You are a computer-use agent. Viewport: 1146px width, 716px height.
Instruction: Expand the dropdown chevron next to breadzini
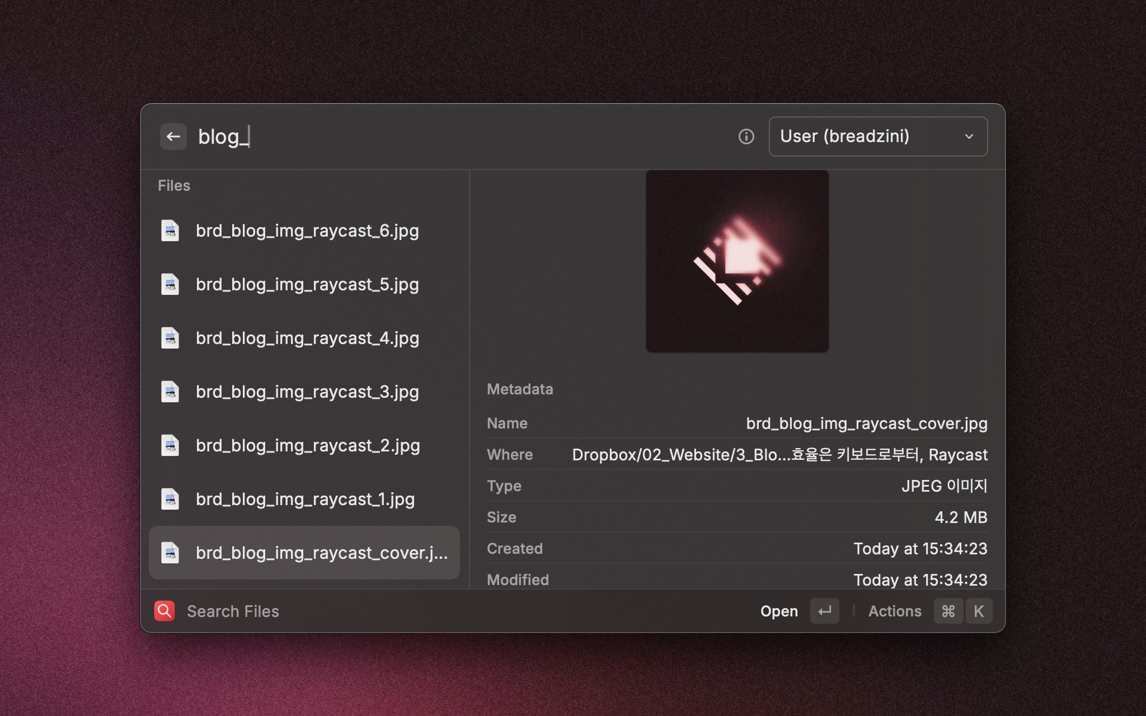coord(969,136)
